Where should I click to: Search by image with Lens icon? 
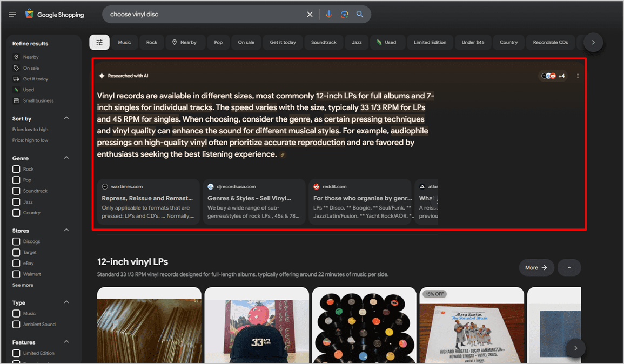[x=344, y=15]
